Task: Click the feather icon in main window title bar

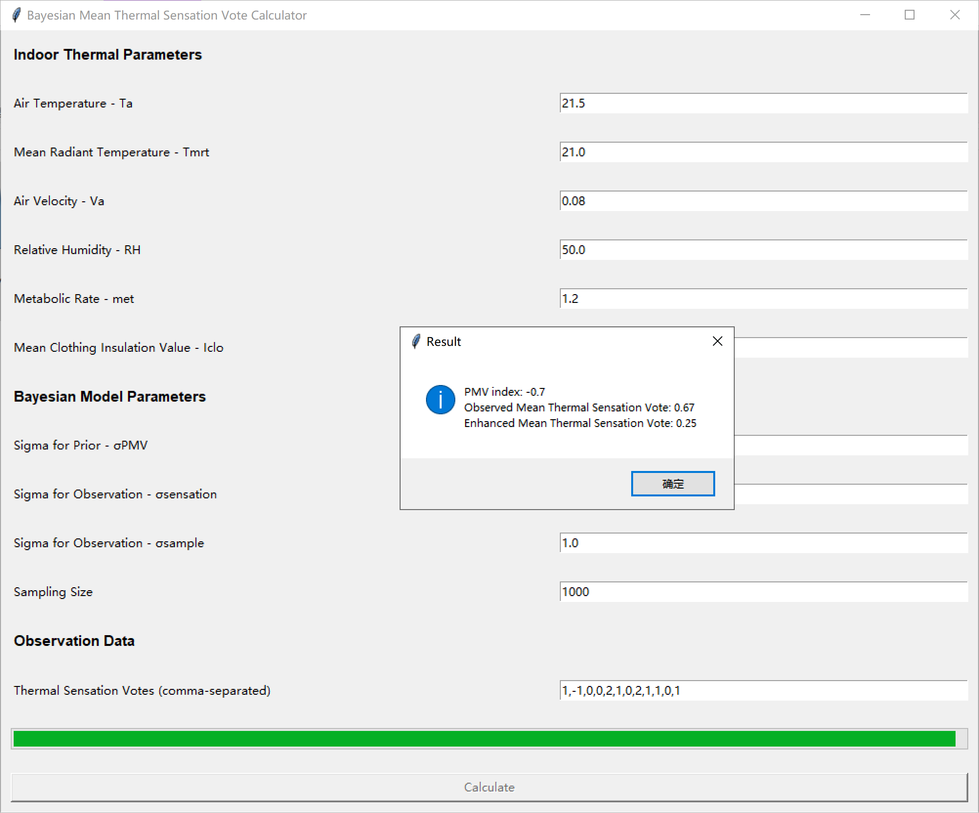Action: point(16,15)
